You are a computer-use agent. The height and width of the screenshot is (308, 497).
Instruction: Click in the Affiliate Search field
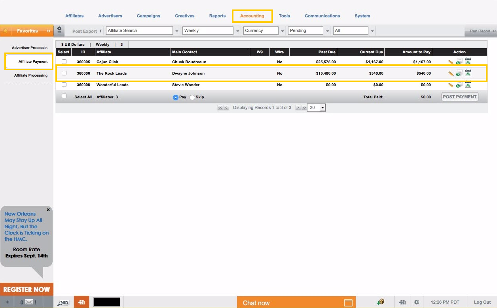point(140,30)
